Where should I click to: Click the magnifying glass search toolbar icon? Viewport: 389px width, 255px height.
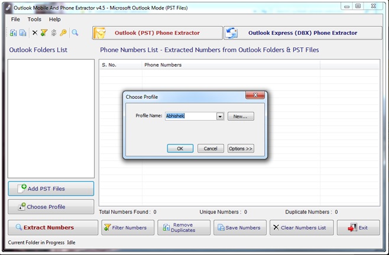[x=75, y=33]
